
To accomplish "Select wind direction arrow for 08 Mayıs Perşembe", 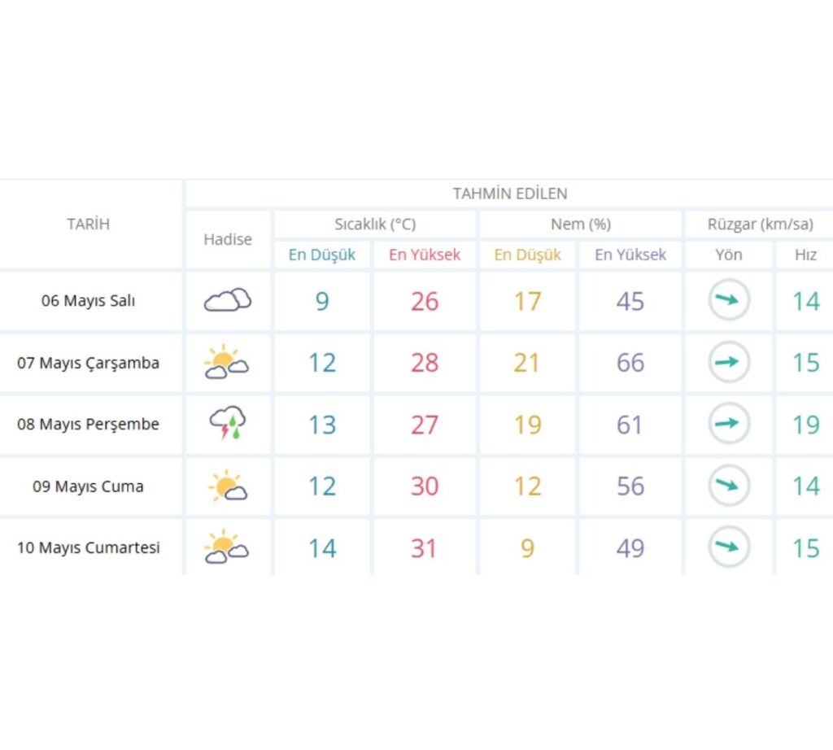I will coord(728,424).
